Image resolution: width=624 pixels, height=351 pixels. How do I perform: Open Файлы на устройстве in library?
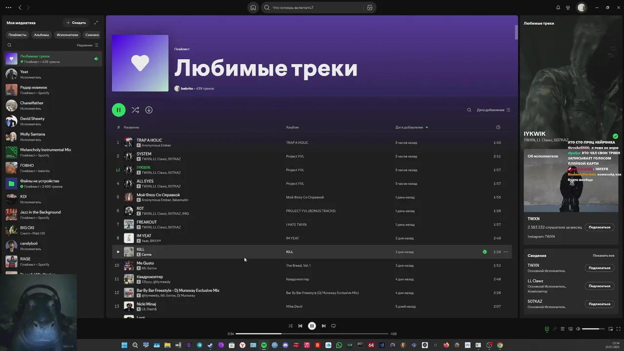(53, 183)
